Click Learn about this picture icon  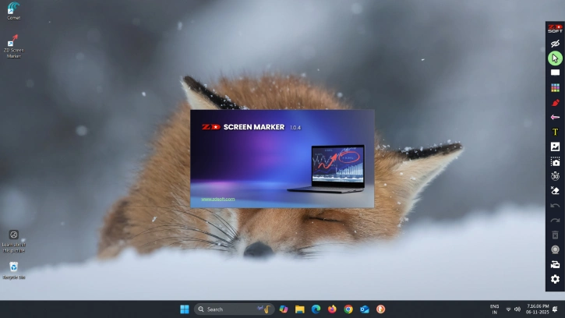coord(14,242)
